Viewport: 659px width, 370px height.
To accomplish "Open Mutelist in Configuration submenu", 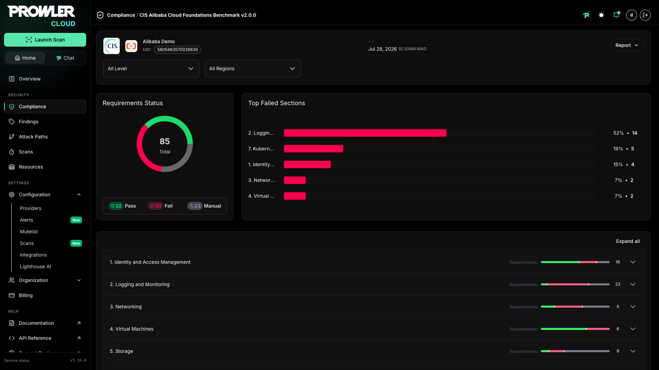I will (x=29, y=232).
